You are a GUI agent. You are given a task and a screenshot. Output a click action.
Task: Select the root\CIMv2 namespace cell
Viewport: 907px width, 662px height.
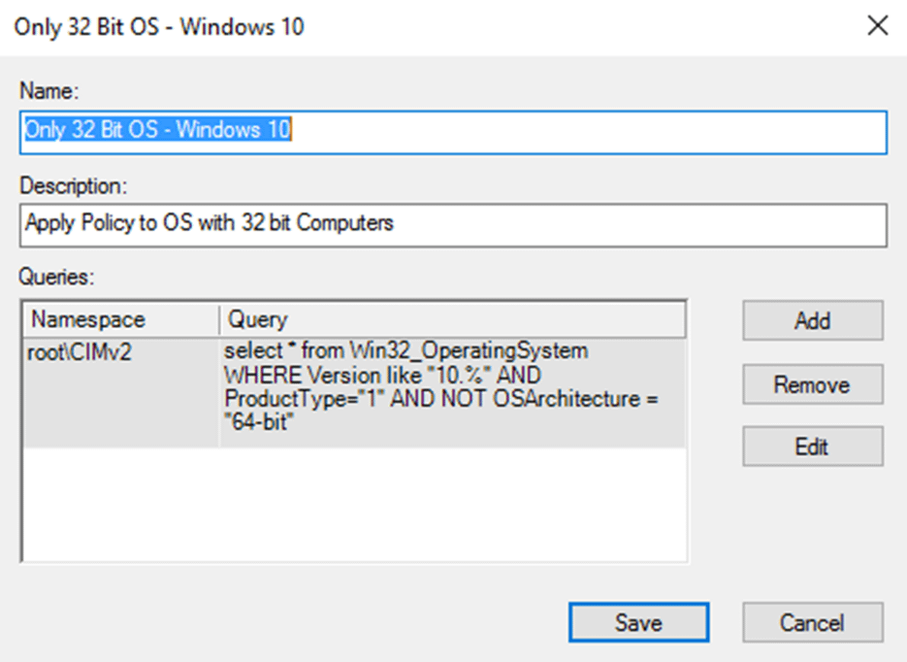click(121, 392)
